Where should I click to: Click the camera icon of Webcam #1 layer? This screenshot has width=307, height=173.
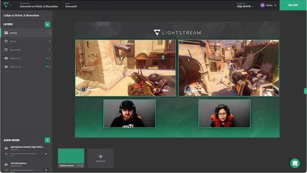click(6, 58)
